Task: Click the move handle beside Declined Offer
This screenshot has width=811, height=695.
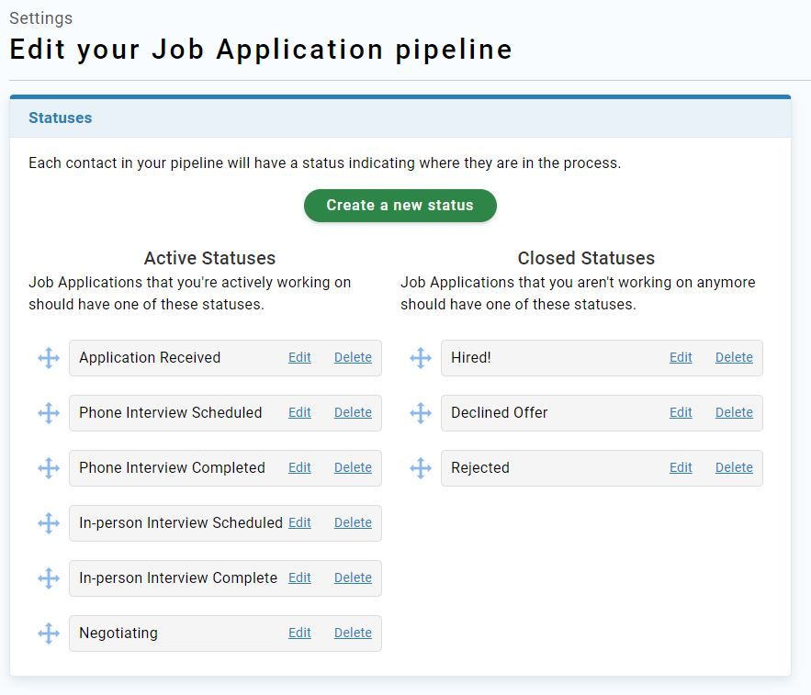Action: pos(421,413)
